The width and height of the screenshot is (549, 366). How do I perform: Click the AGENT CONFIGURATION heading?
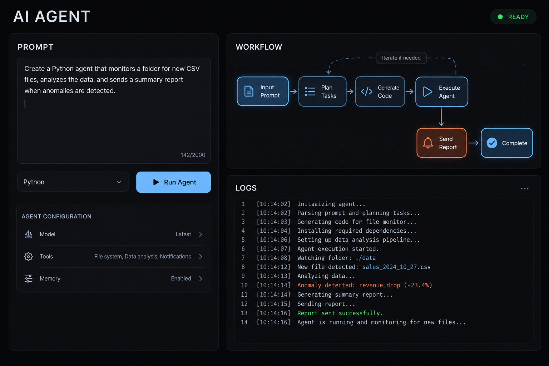point(56,217)
